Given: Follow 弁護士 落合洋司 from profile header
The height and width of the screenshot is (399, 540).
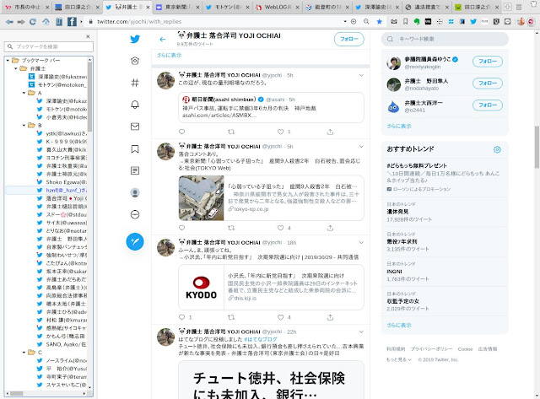Looking at the screenshot, I should (x=348, y=40).
